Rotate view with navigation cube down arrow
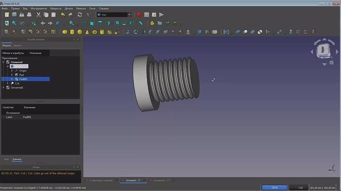 (324, 64)
